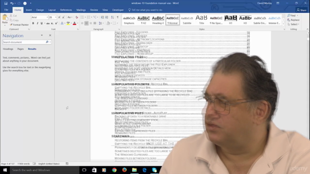Image resolution: width=310 pixels, height=174 pixels.
Task: Switch to the Design tab
Action: tap(40, 10)
